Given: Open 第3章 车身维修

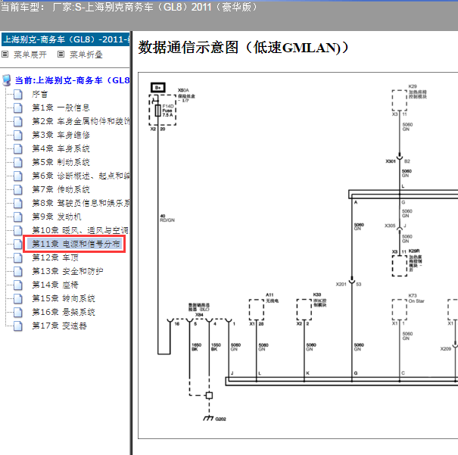Looking at the screenshot, I should click(x=61, y=135).
